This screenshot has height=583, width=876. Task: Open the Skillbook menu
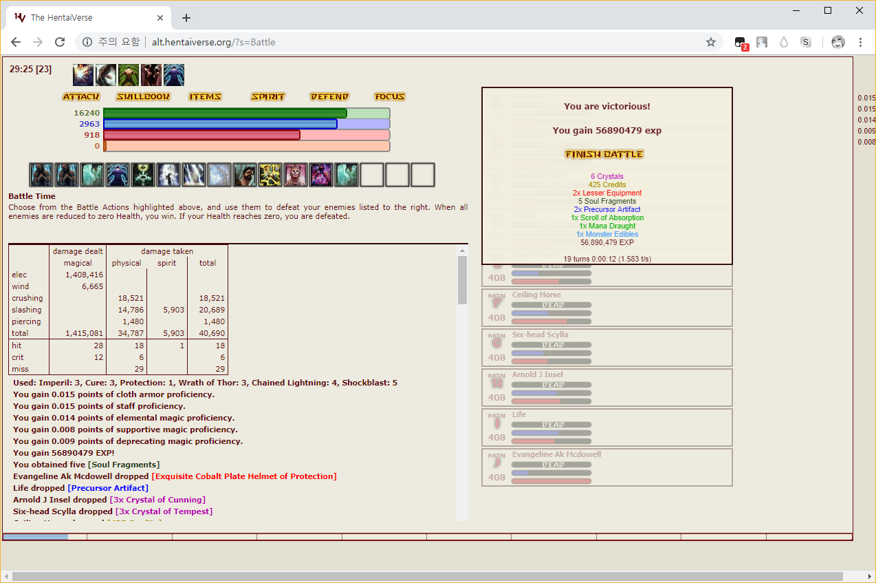143,97
